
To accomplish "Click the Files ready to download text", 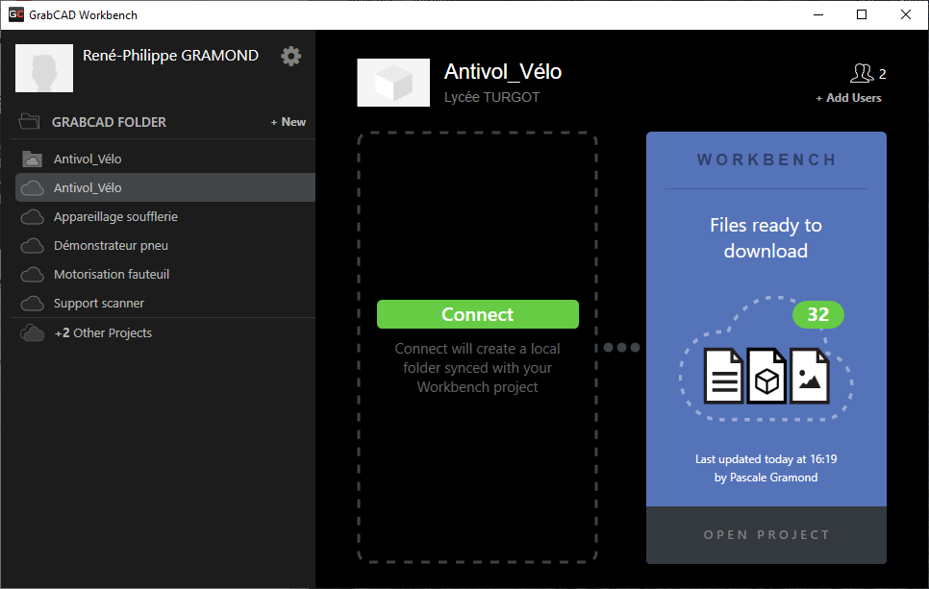I will (x=766, y=238).
